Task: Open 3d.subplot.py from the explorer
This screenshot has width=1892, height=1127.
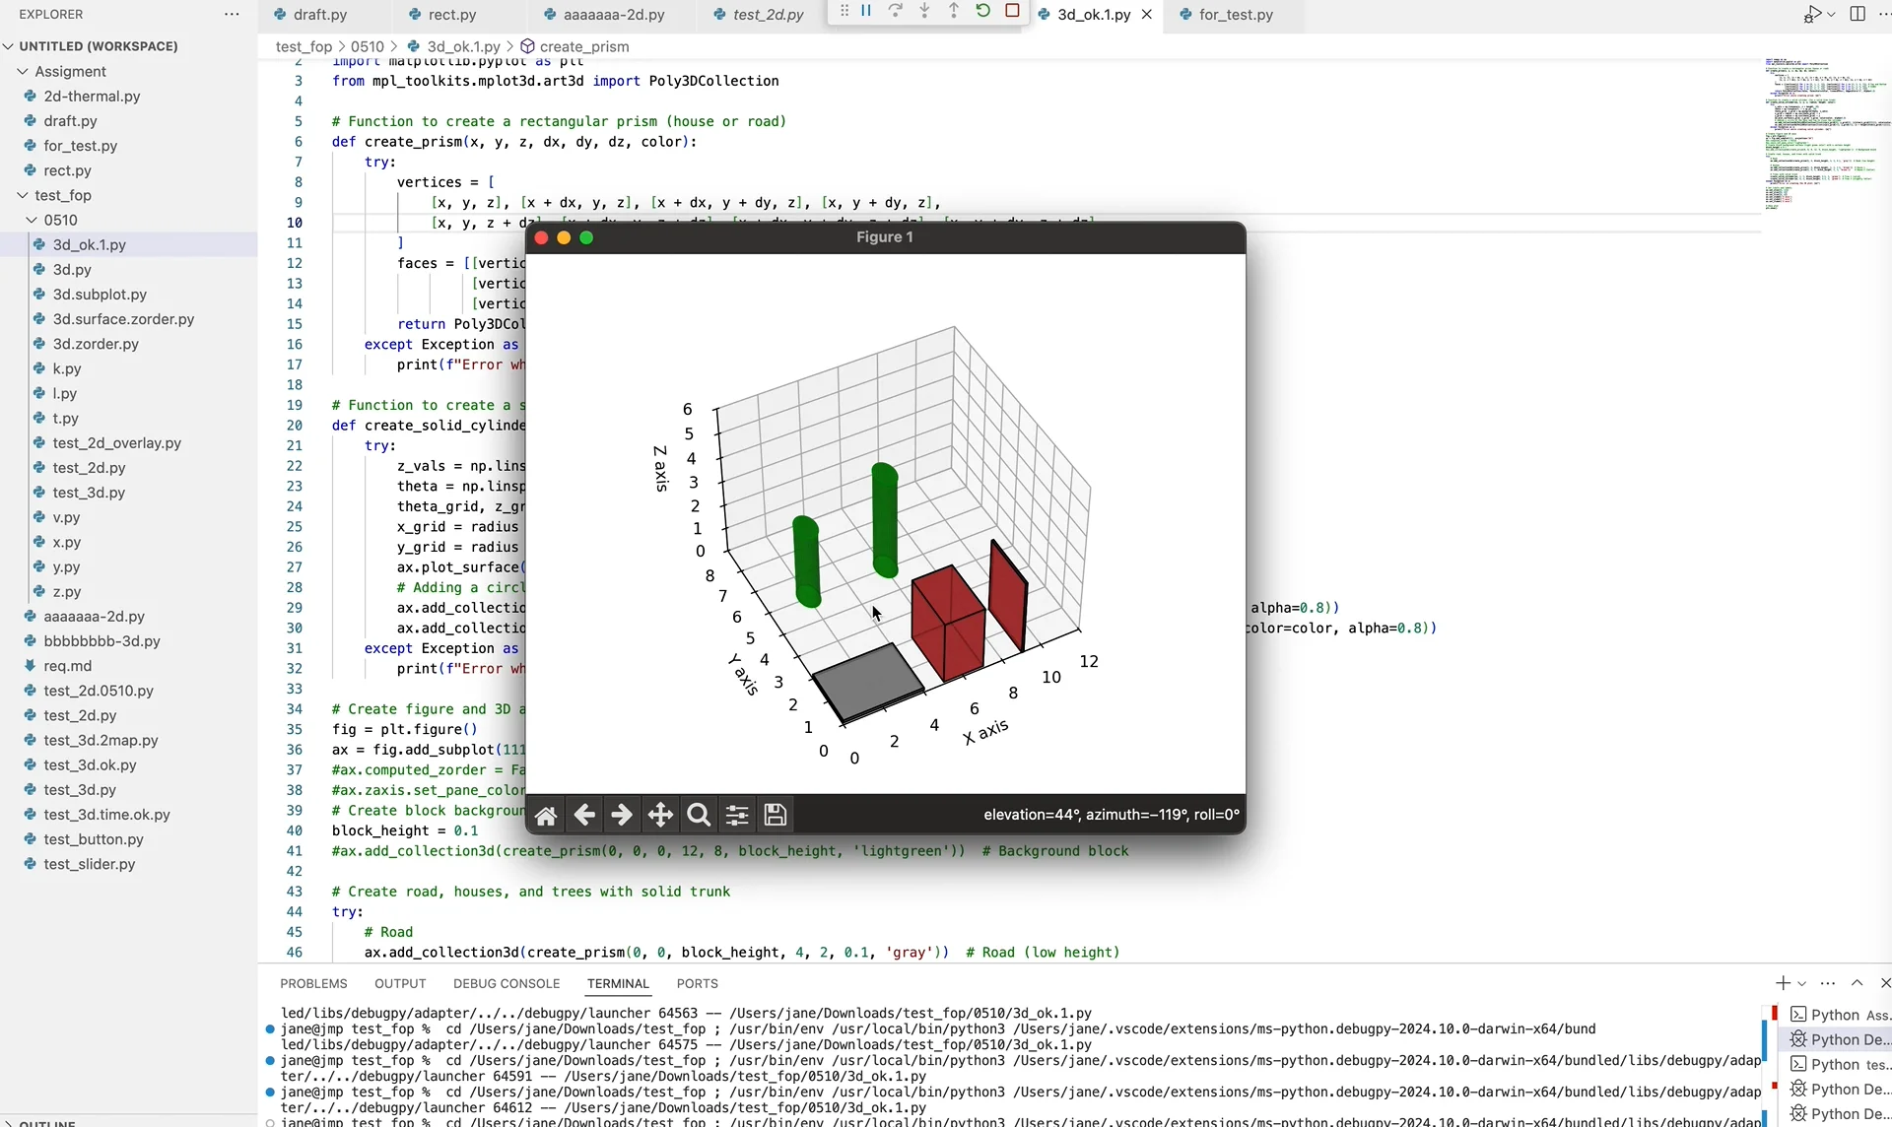Action: tap(100, 294)
